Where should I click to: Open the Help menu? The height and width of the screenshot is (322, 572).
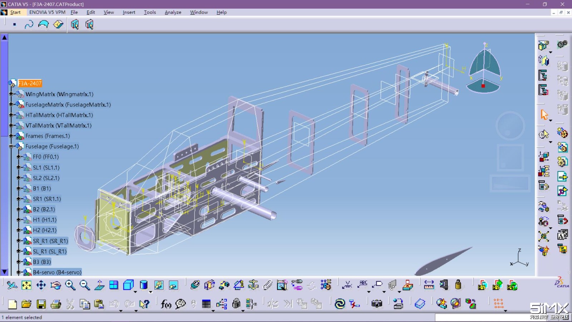pyautogui.click(x=221, y=12)
